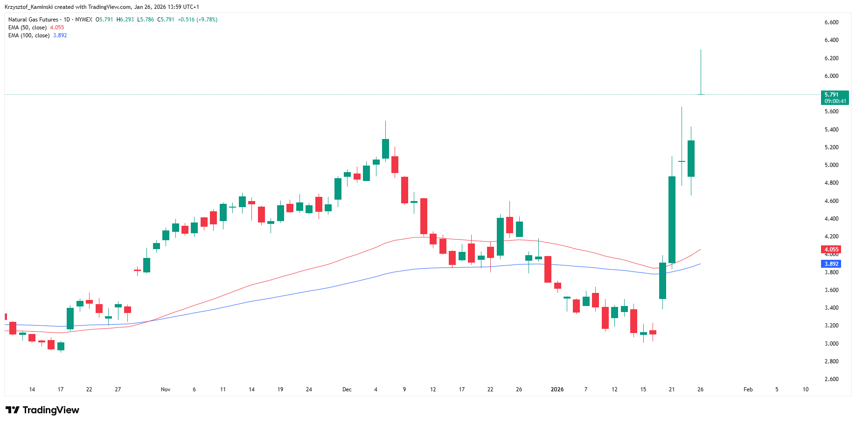Click the Nov label on the time axis

166,389
